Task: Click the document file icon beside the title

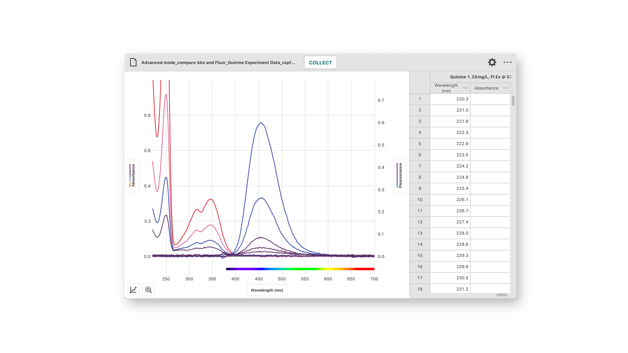Action: pyautogui.click(x=133, y=62)
